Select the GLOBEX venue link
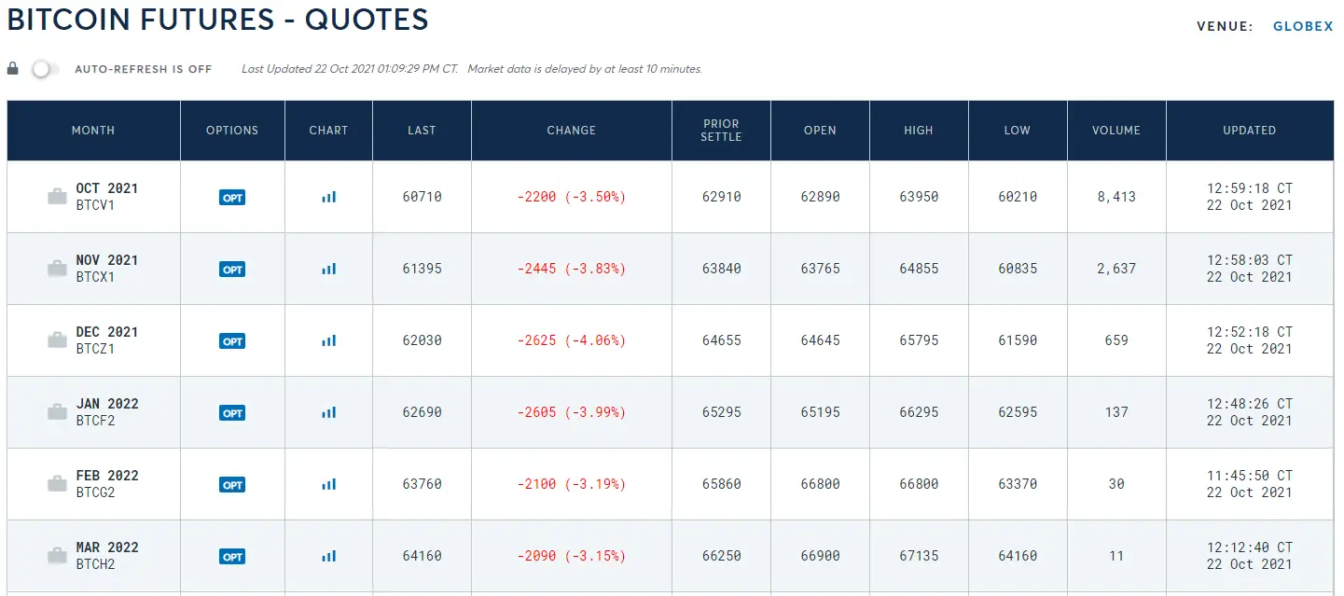The width and height of the screenshot is (1344, 596). [x=1303, y=27]
